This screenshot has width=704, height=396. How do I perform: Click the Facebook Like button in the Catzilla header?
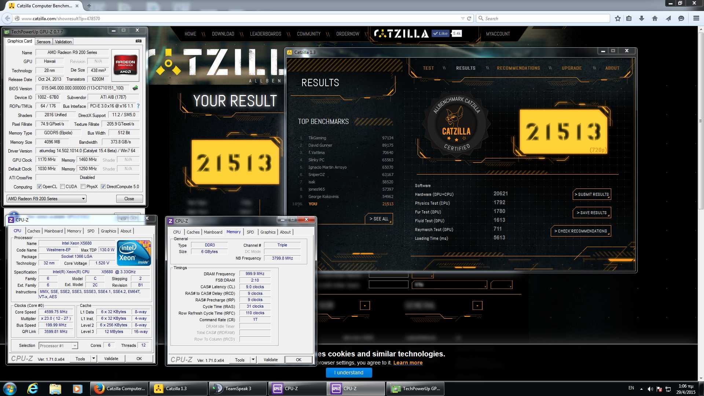440,33
